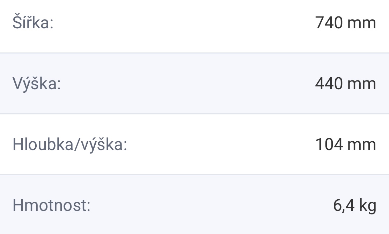Click the divider between Šířka and Výška rows
Screen dimensions: 389x234
coord(194,53)
